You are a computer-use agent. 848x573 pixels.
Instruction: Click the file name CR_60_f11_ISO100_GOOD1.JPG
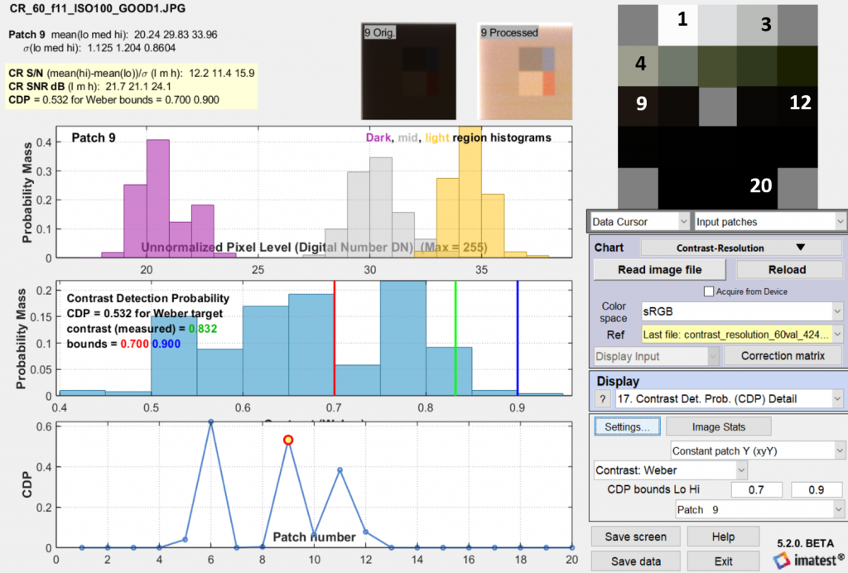[x=98, y=8]
